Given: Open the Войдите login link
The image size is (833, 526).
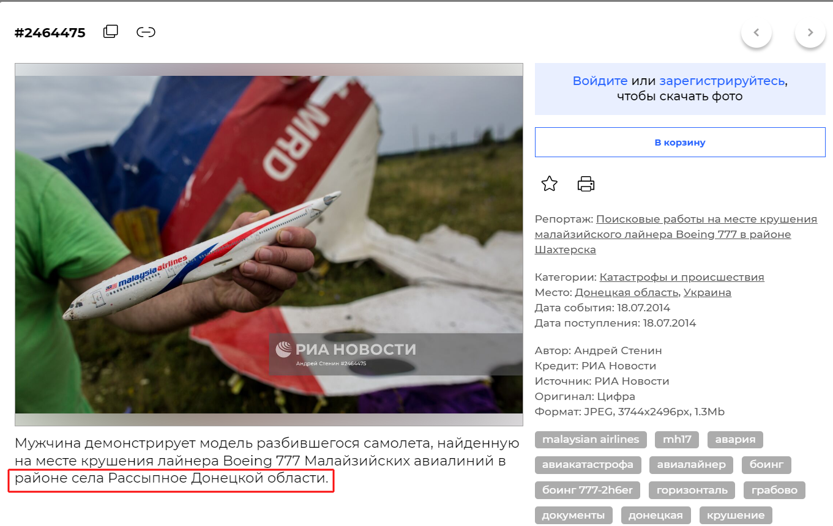Looking at the screenshot, I should [x=600, y=81].
